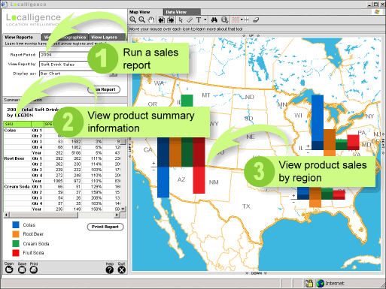Click the blue Colas legend swatch
Screen dimensions: 386x289
point(16,224)
